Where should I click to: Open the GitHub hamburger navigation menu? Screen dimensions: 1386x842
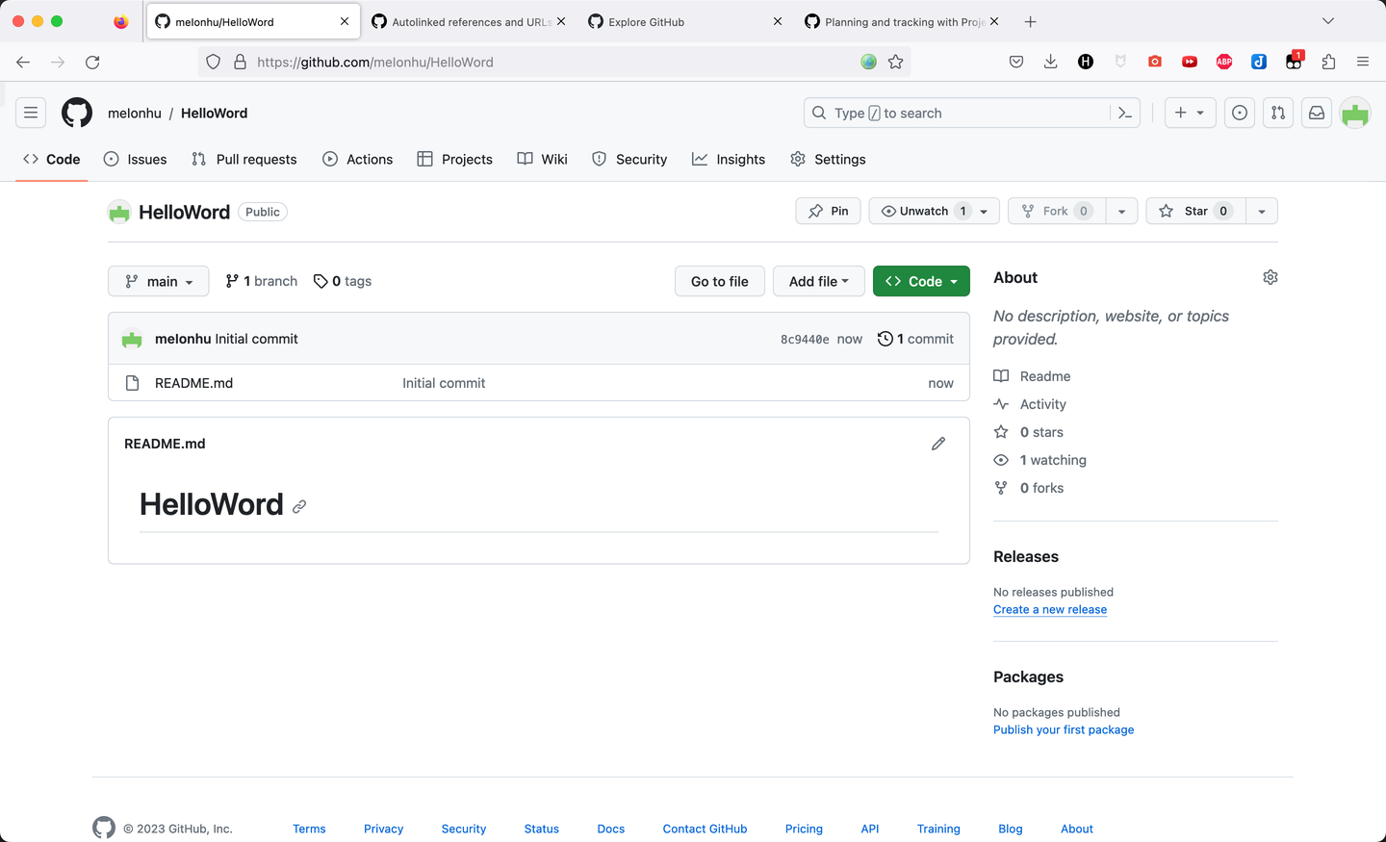click(31, 113)
